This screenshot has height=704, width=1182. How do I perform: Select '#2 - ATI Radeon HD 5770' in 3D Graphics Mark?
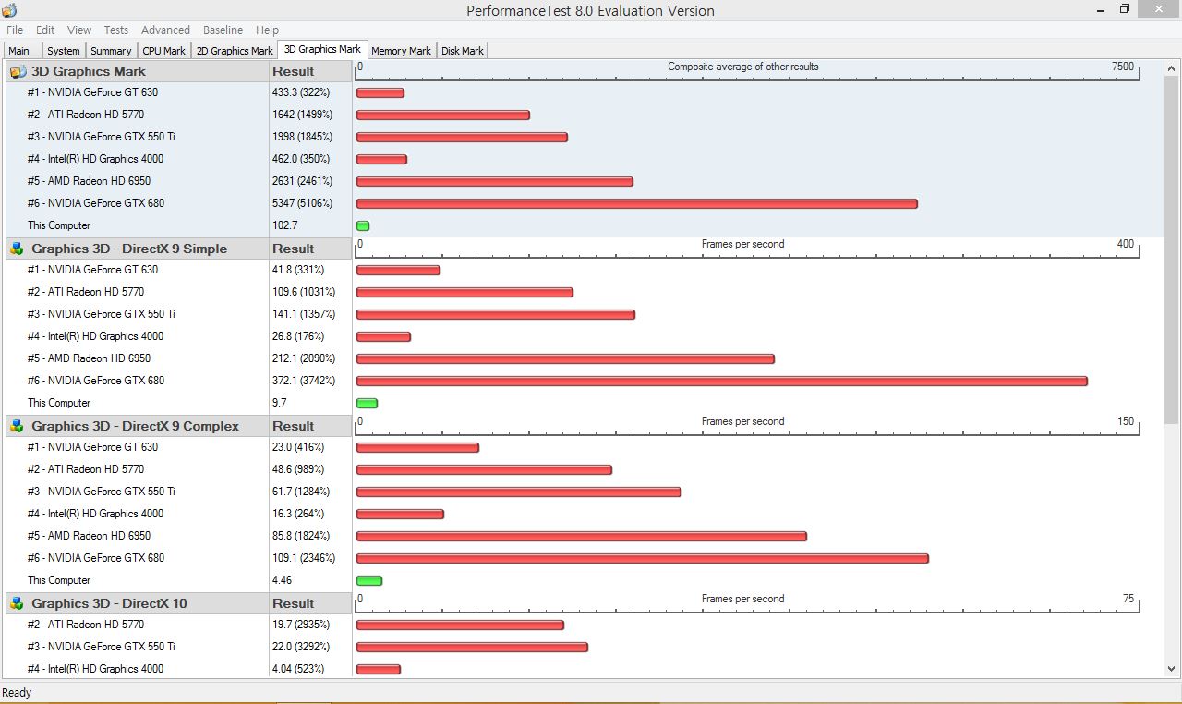[x=86, y=115]
